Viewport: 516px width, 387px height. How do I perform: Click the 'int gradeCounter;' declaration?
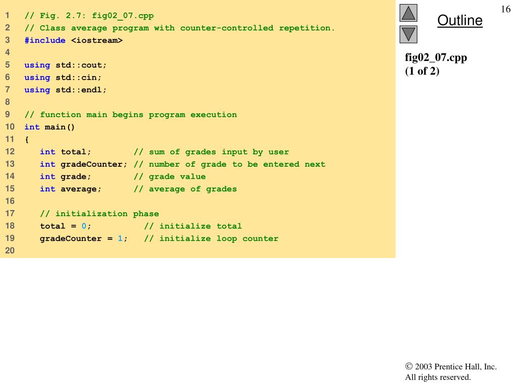click(x=84, y=164)
